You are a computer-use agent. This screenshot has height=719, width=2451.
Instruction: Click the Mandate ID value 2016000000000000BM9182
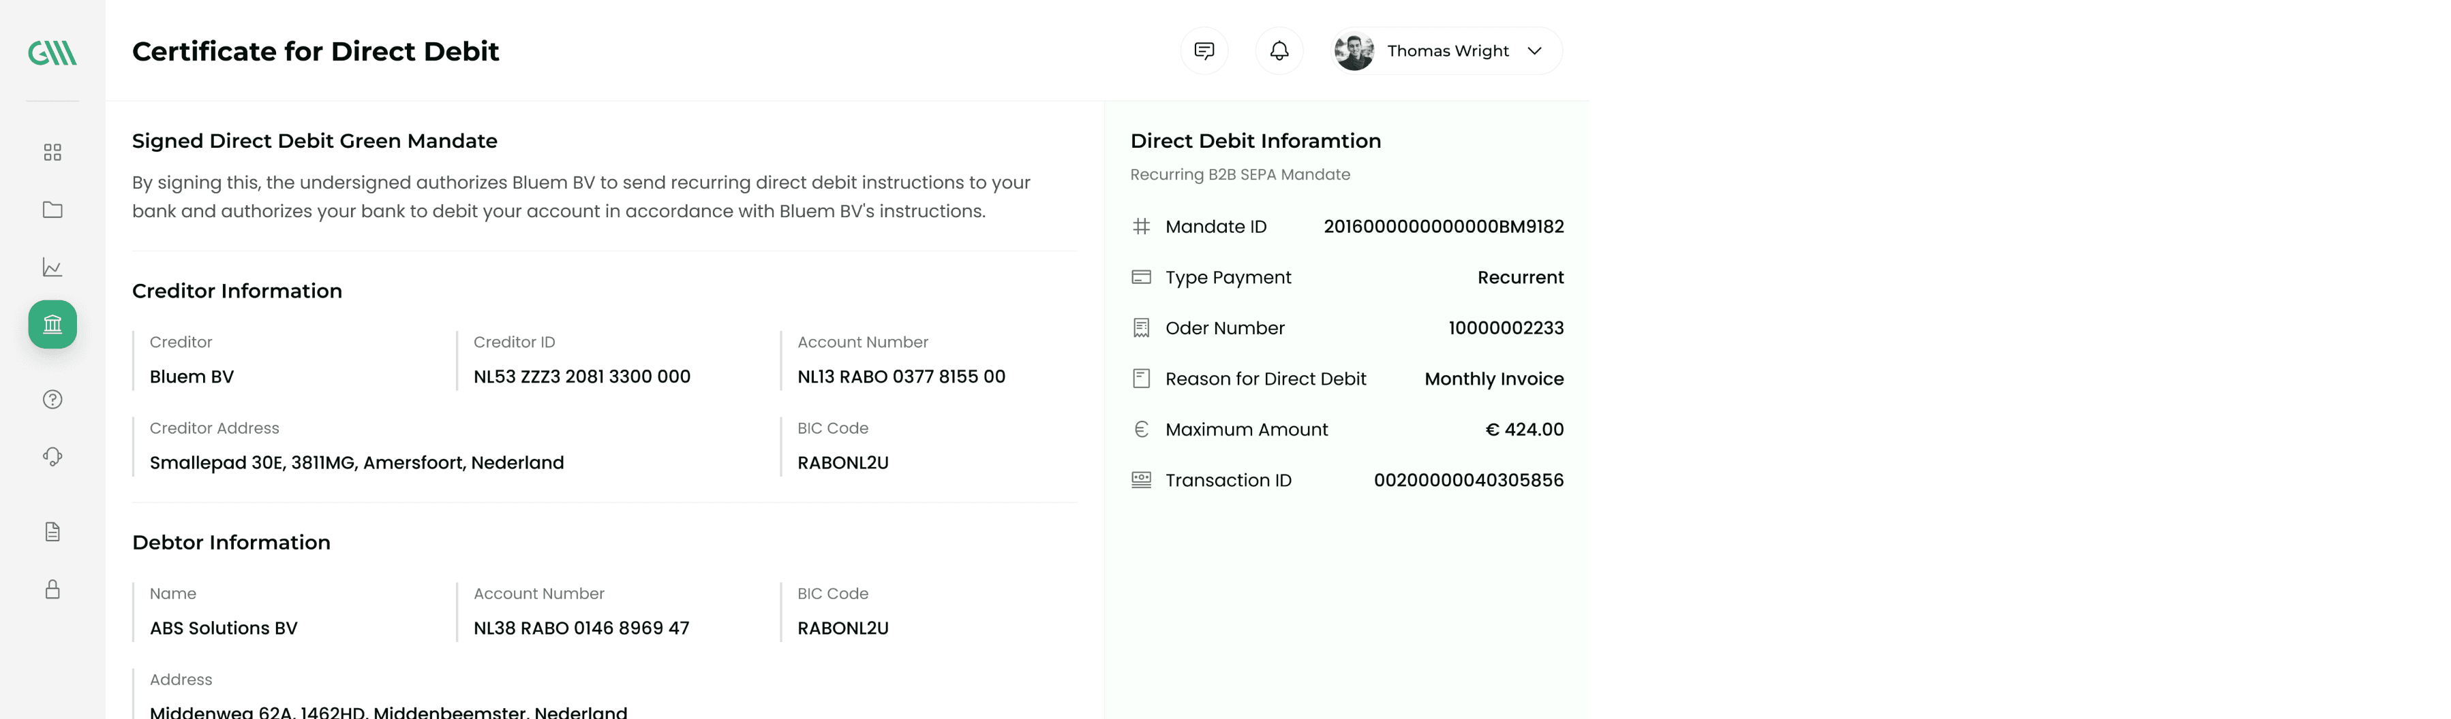coord(1442,227)
